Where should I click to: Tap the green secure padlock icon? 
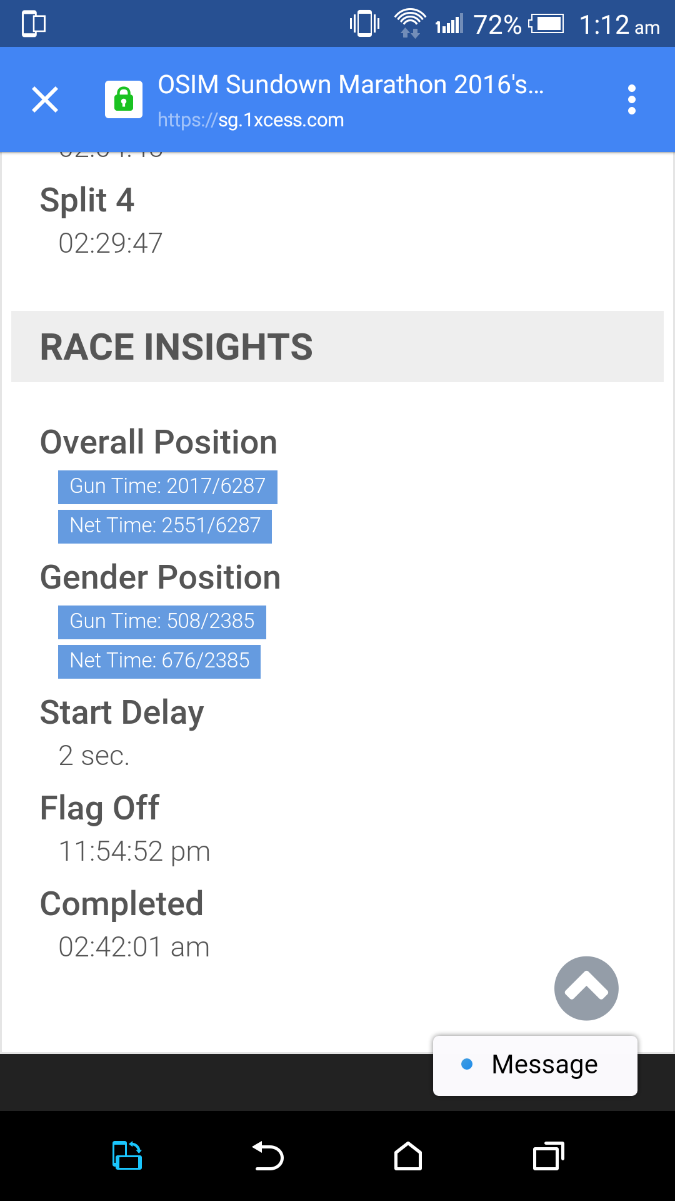(124, 99)
